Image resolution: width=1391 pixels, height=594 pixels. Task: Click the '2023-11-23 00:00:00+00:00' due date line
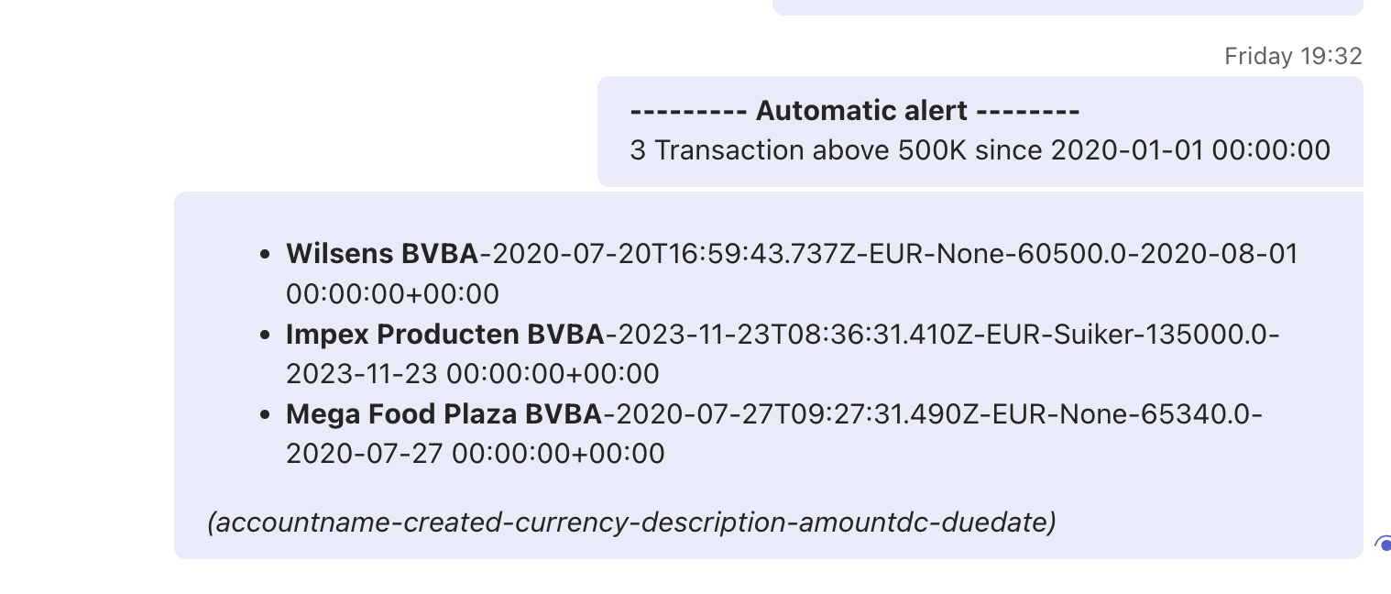point(473,374)
